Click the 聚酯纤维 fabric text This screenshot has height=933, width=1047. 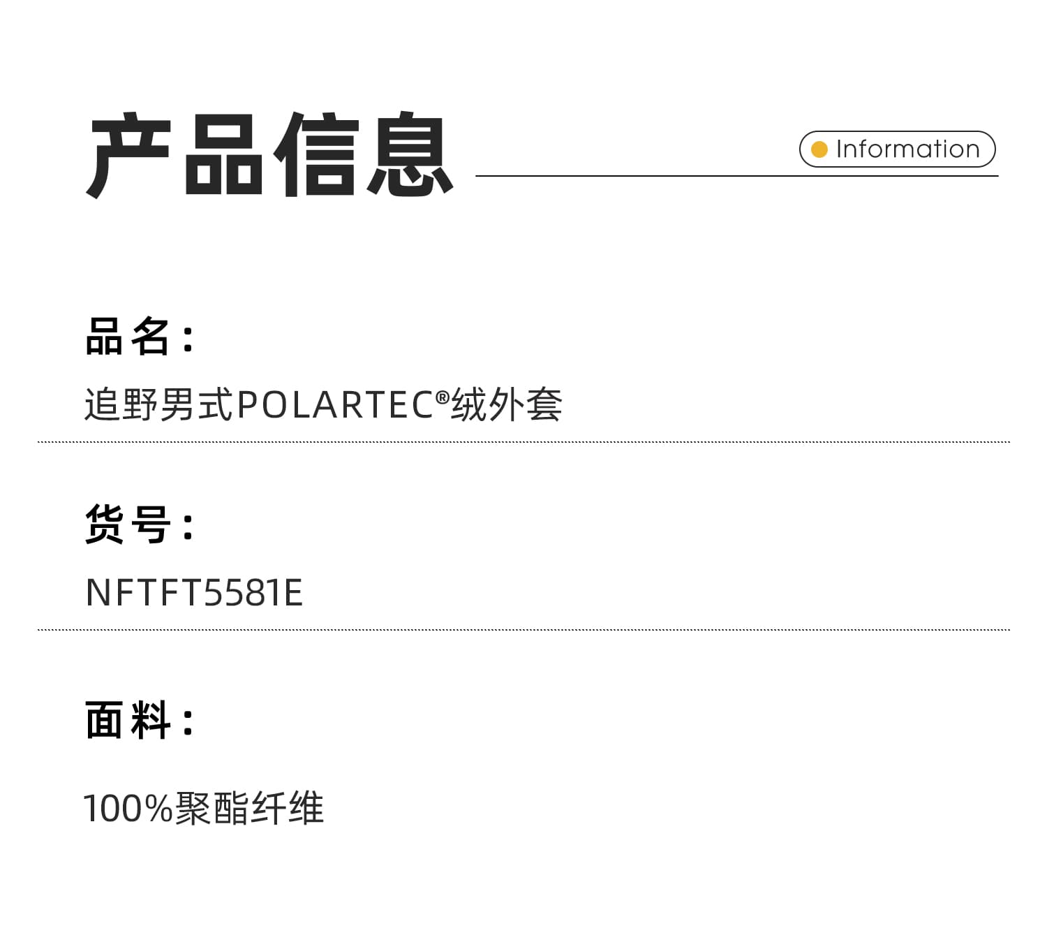249,809
